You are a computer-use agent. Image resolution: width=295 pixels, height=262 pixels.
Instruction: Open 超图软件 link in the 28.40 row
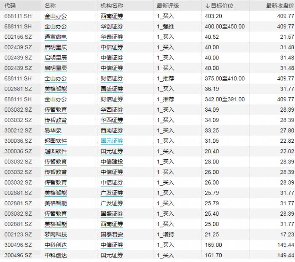[x=56, y=151]
